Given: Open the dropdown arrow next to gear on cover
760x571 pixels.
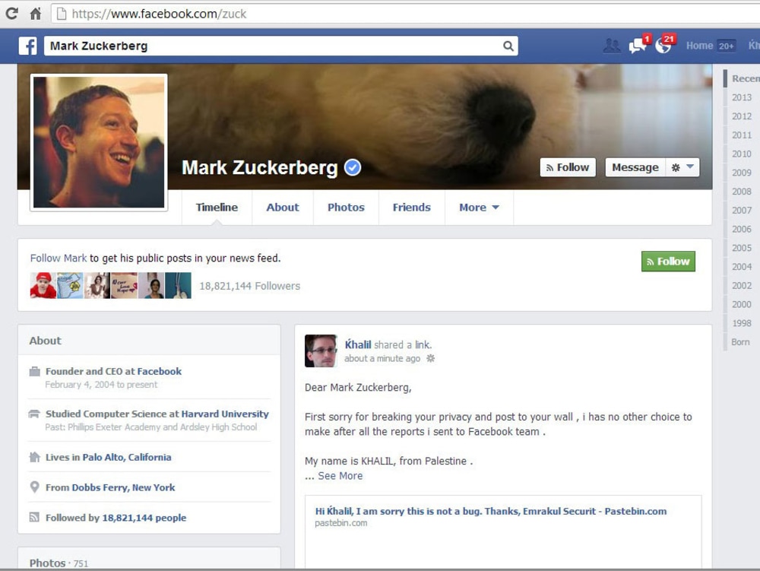Looking at the screenshot, I should (x=690, y=167).
